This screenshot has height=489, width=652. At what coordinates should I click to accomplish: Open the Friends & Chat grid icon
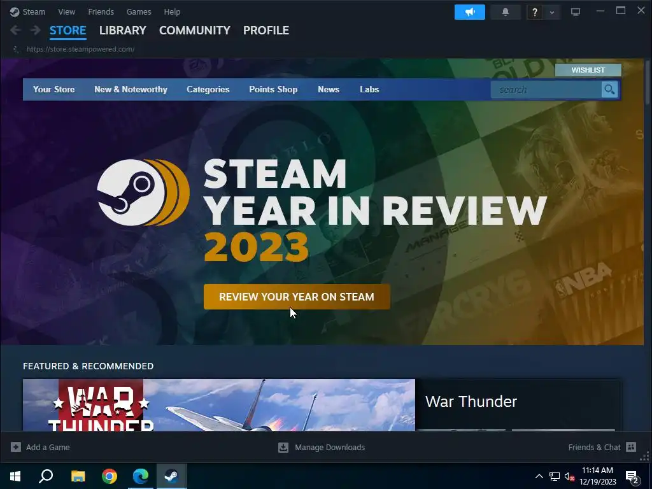click(x=631, y=447)
